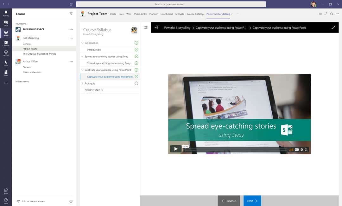
Task: Open COURSE STATUS in syllabus
Action: (x=93, y=90)
